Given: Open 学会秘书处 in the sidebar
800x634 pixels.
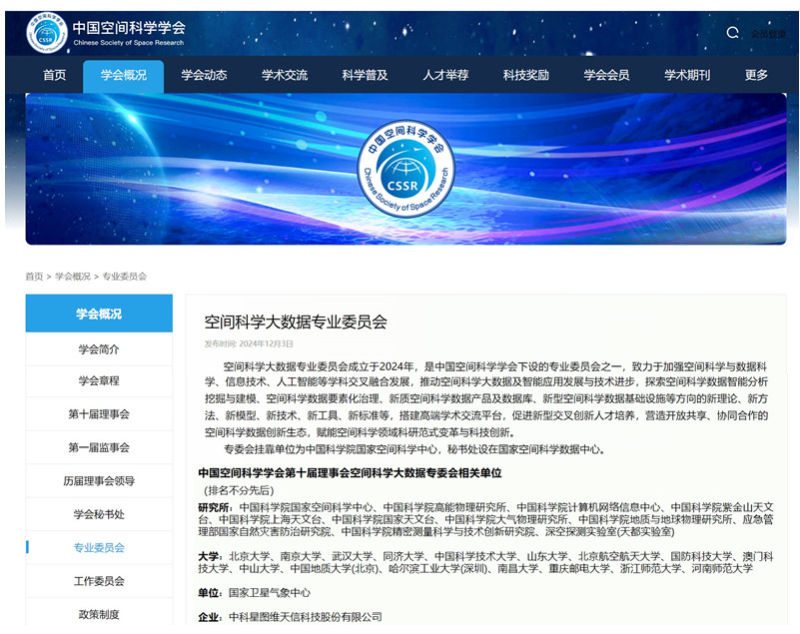Looking at the screenshot, I should pyautogui.click(x=99, y=514).
